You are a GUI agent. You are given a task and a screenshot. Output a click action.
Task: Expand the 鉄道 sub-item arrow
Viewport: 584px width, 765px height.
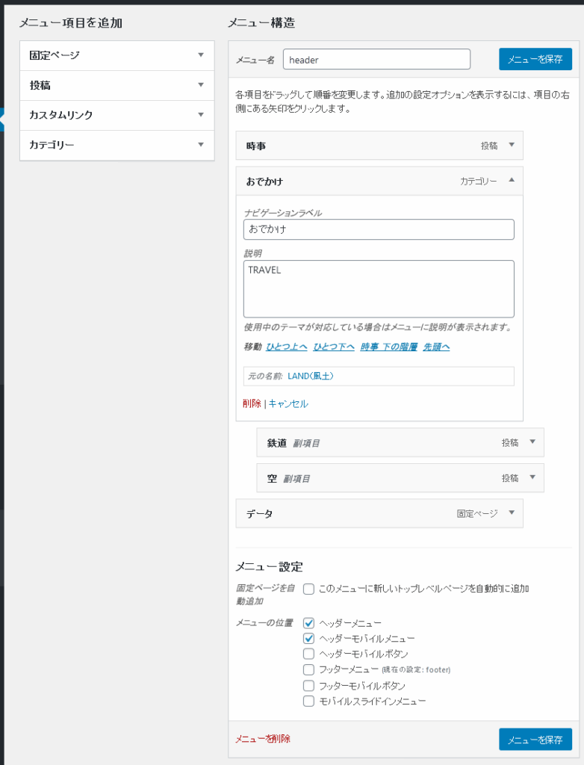point(532,442)
